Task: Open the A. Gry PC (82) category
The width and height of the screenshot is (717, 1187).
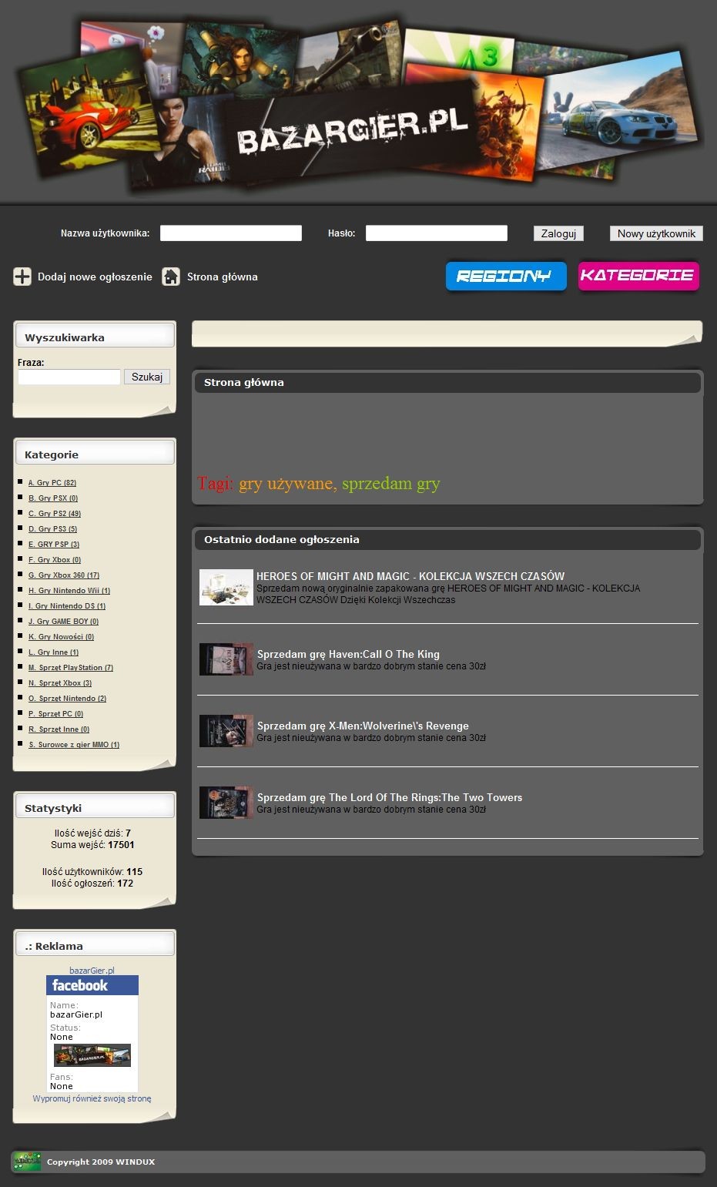Action: coord(52,483)
